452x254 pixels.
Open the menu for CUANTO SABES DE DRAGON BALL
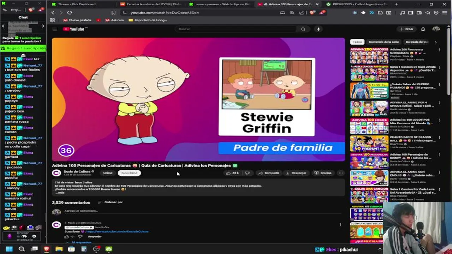point(439,138)
